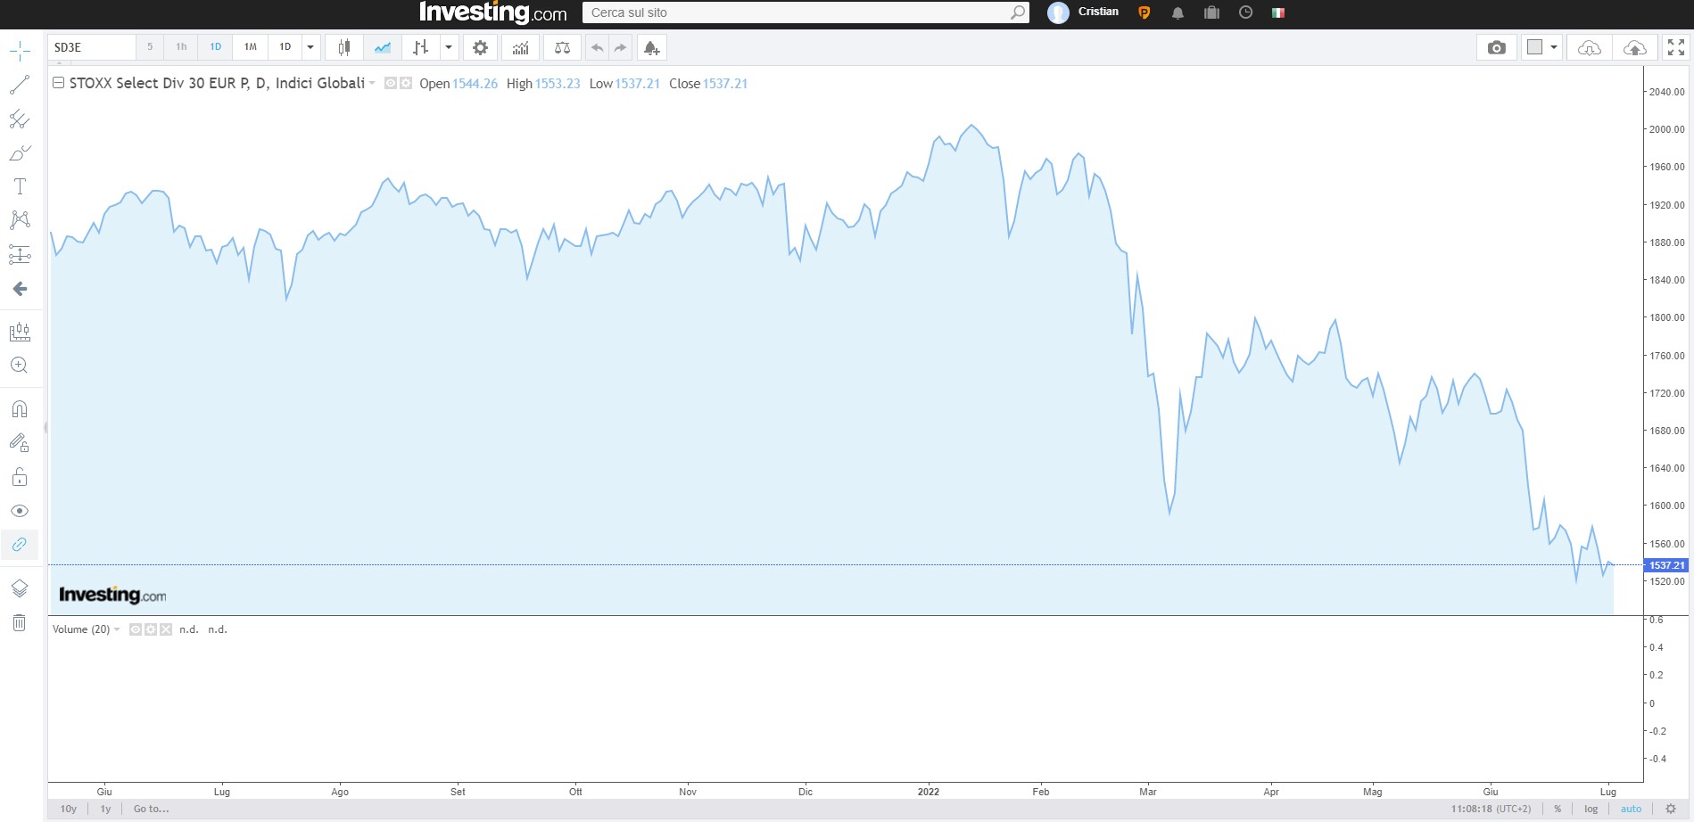Change language via the Italian flag
This screenshot has height=822, width=1694.
point(1278,12)
